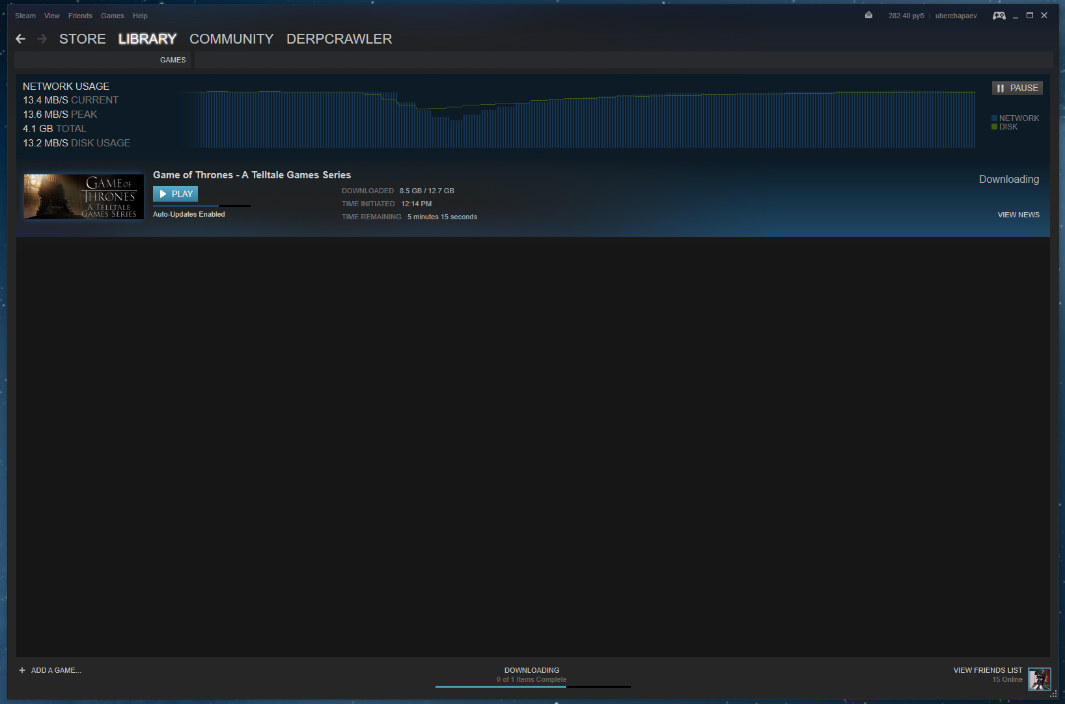This screenshot has height=704, width=1065.
Task: Select the GAMES sub-tab
Action: pyautogui.click(x=173, y=60)
